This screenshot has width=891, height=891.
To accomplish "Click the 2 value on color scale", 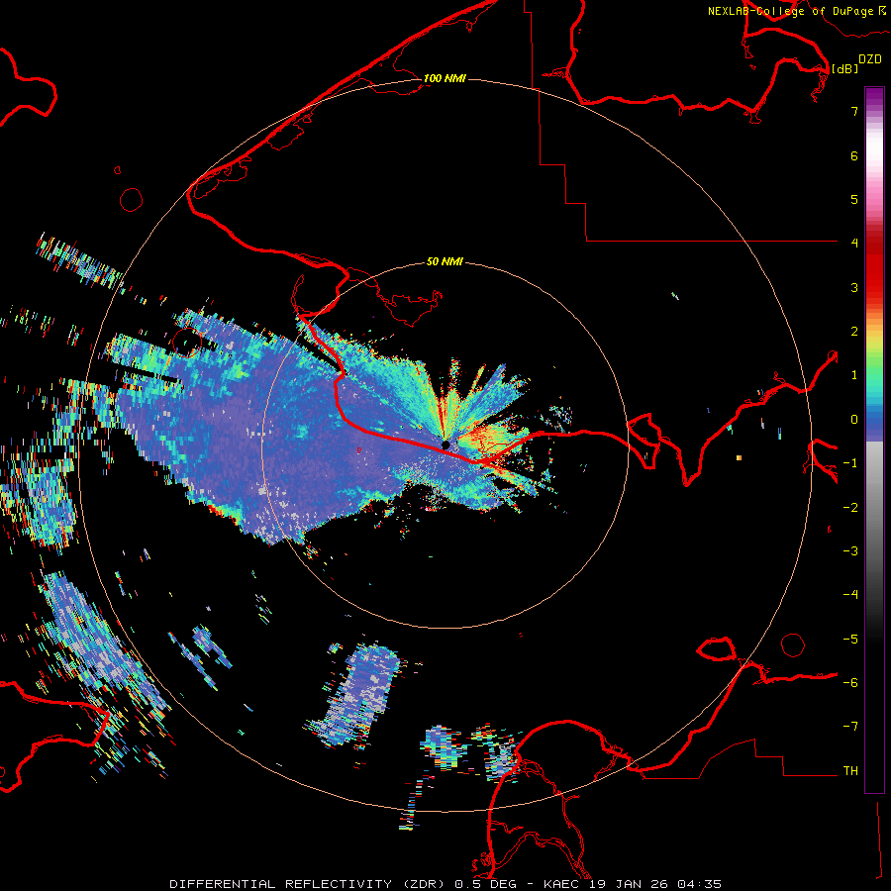I will [x=854, y=332].
